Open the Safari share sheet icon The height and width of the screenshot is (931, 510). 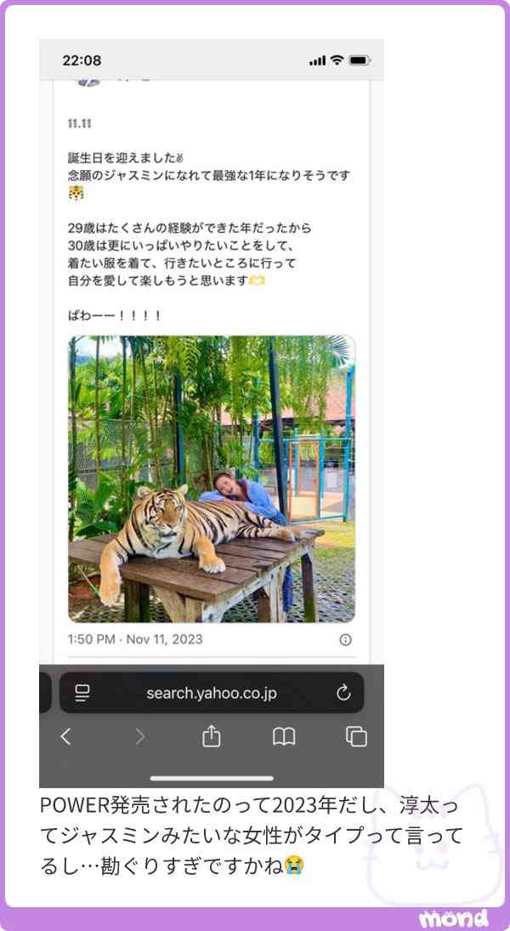[212, 736]
